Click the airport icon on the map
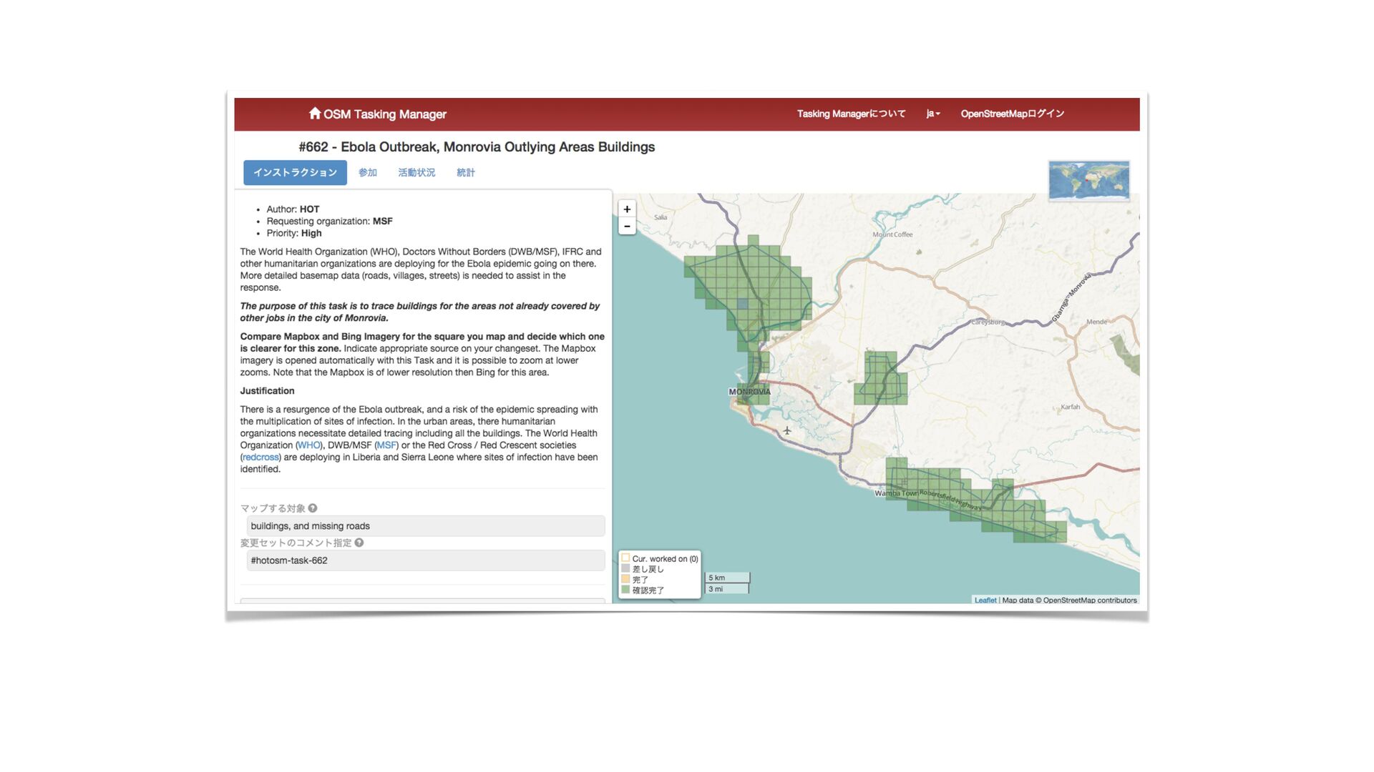 (x=786, y=430)
